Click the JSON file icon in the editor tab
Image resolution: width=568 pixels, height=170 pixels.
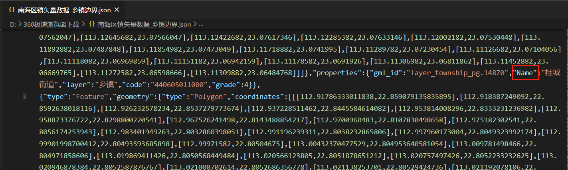[12, 10]
